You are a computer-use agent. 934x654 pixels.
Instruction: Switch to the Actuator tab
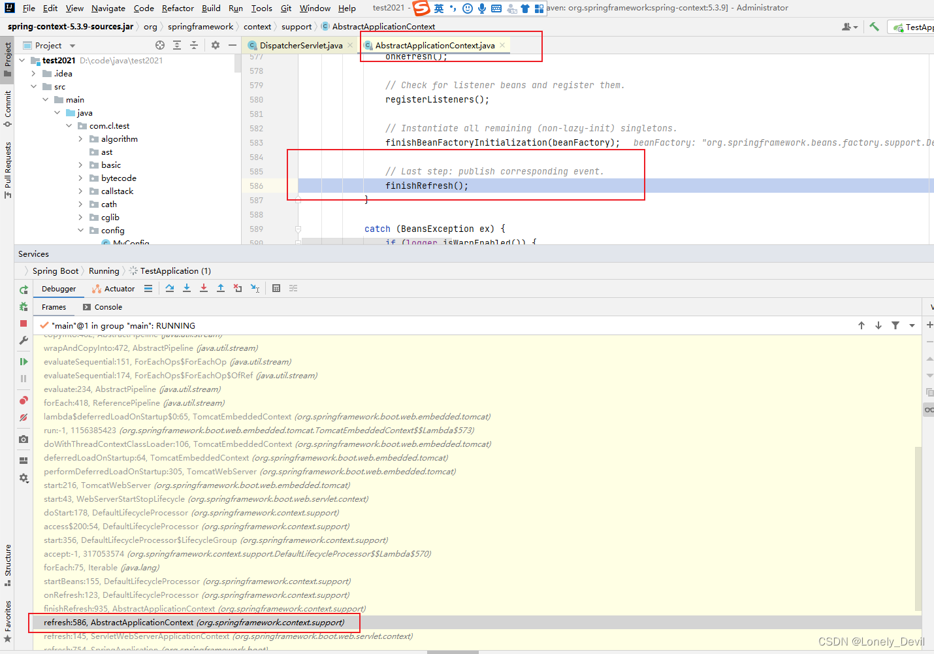[x=114, y=289]
